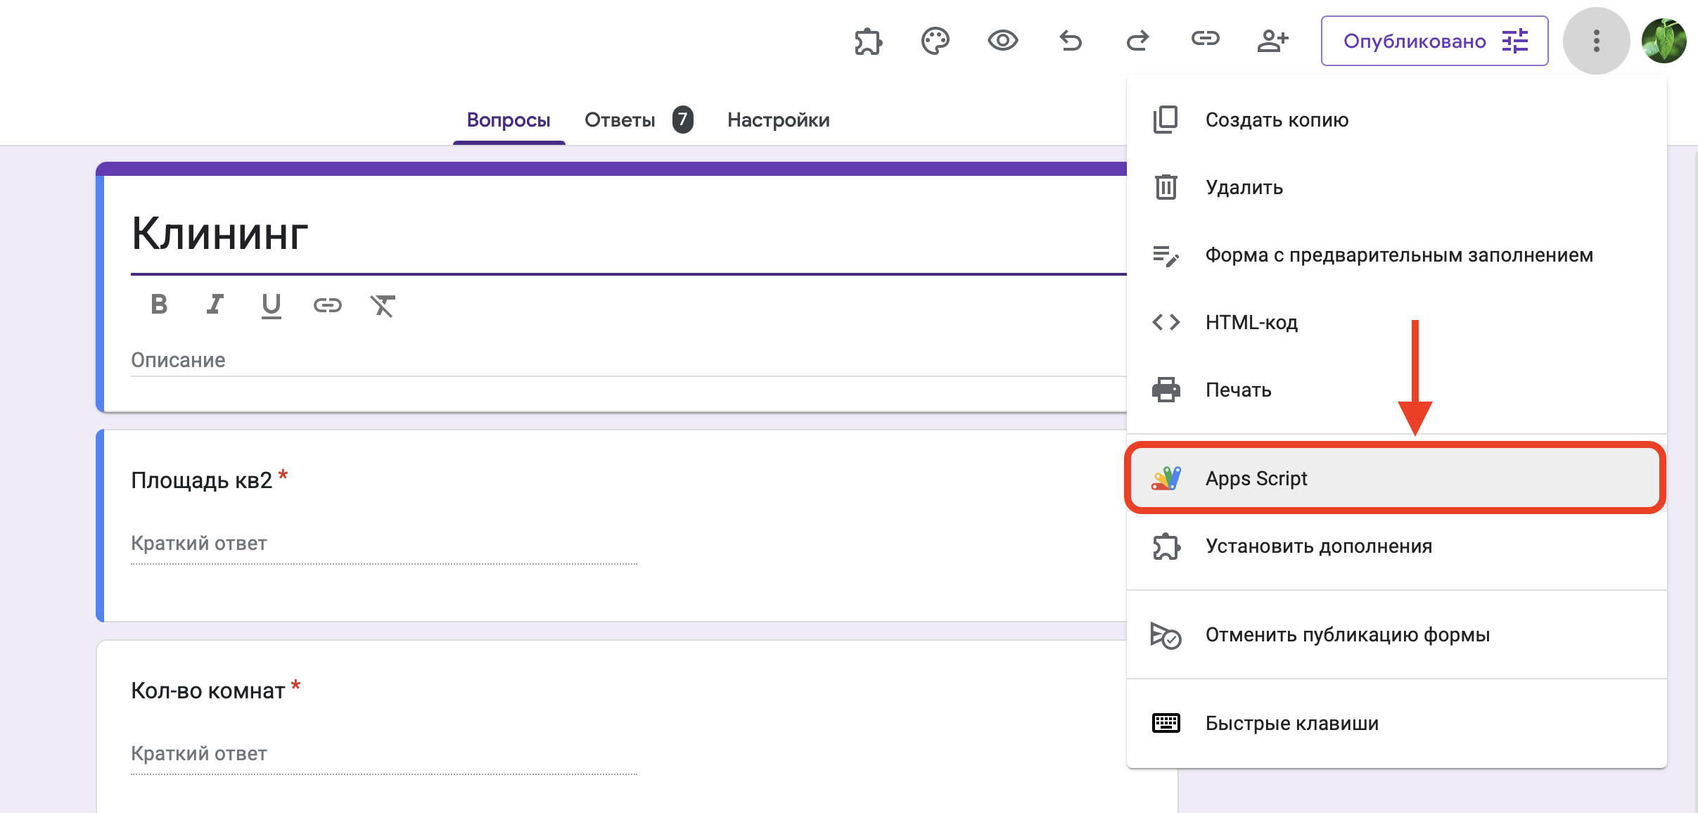Click the short answer field under Кол-во комнат
Screen dimensions: 1698x813
[384, 754]
